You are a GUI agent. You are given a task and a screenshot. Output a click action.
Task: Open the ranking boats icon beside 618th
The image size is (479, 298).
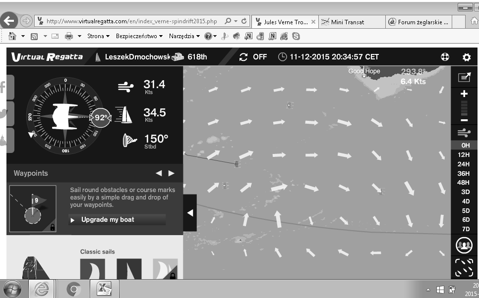pos(178,57)
